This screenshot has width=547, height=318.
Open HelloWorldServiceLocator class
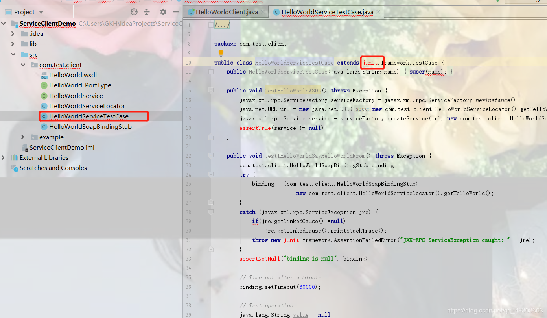point(87,106)
